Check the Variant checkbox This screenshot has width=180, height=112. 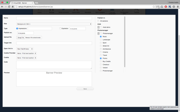[101, 68]
